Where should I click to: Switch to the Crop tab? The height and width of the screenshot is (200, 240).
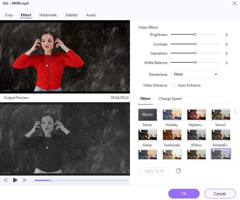tap(9, 15)
